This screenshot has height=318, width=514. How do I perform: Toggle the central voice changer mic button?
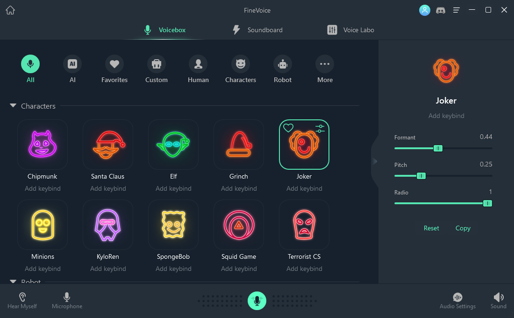tap(257, 301)
